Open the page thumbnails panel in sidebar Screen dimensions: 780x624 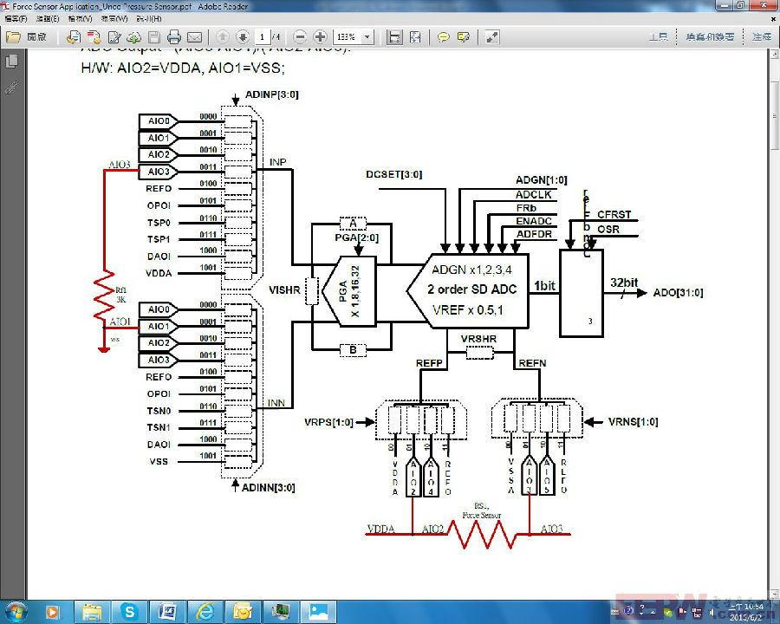click(x=11, y=62)
